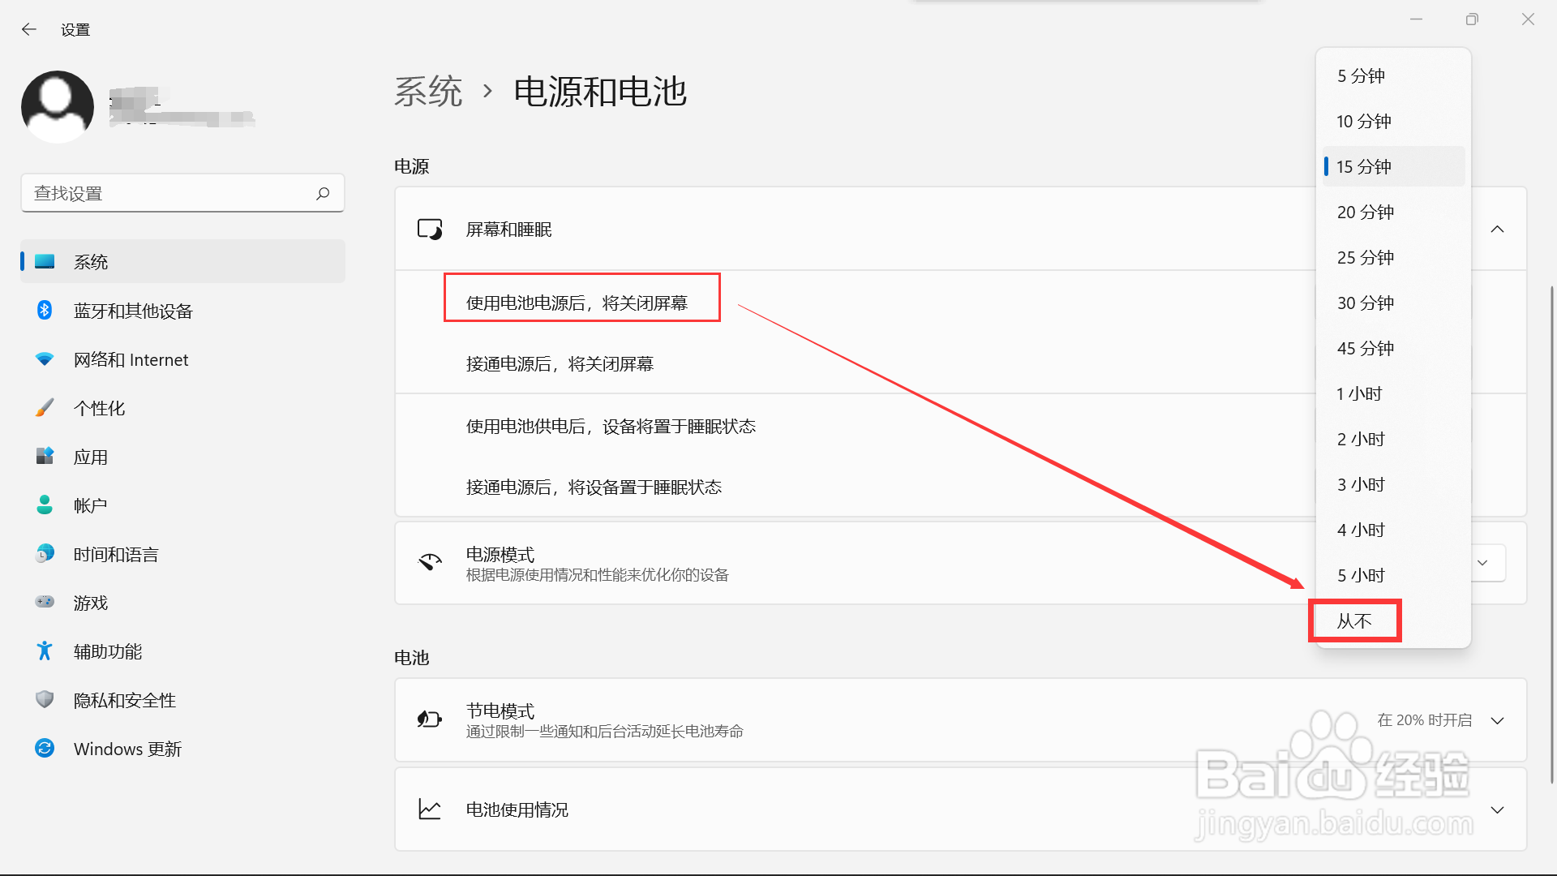Click the user avatar picture
The image size is (1557, 876).
[x=58, y=106]
